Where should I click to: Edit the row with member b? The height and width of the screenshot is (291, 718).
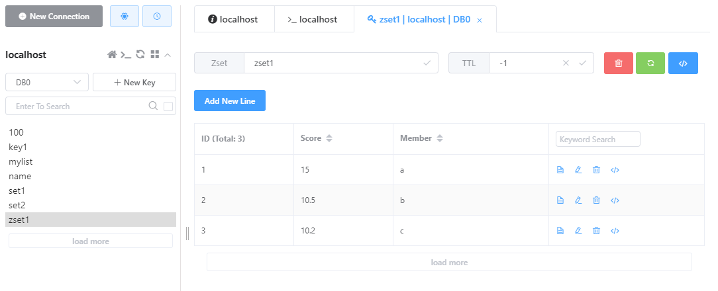(x=578, y=200)
